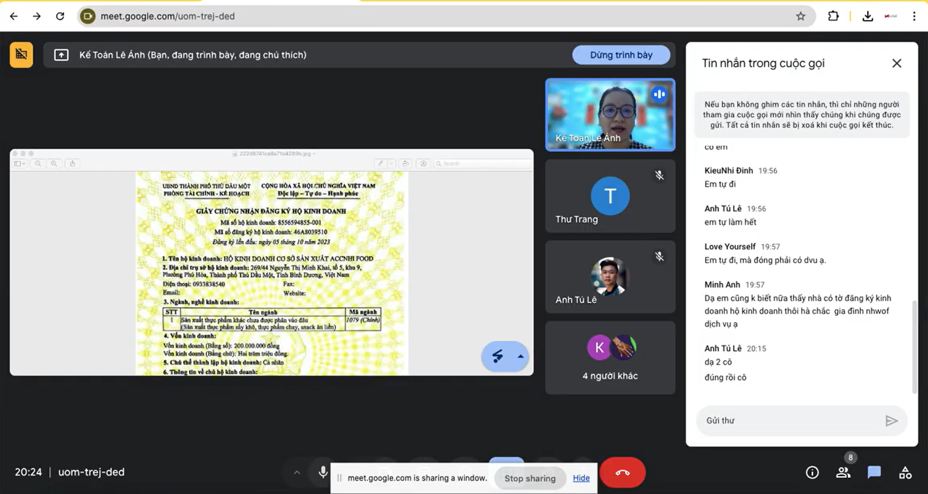Screen dimensions: 928x494
Task: Toggle the microphone mute button
Action: point(323,472)
